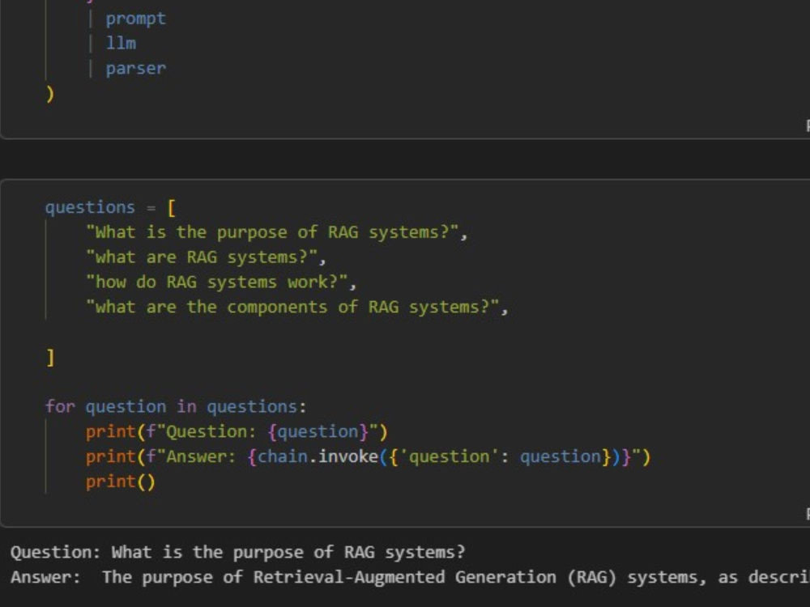This screenshot has height=607, width=810.
Task: Click the string "how do RAG systems work?"
Action: coord(217,282)
